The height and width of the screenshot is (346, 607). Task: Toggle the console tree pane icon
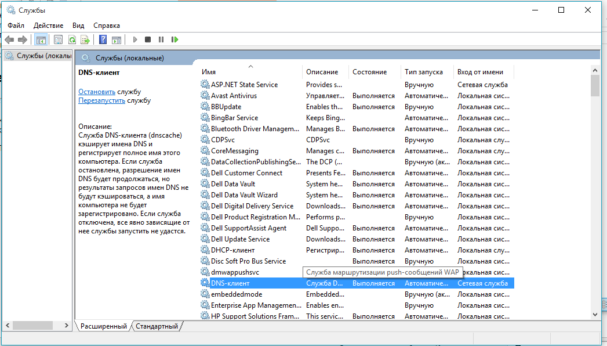(41, 39)
